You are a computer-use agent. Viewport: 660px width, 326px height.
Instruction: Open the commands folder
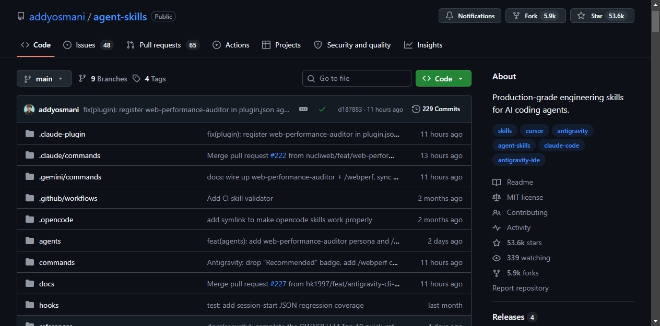57,262
